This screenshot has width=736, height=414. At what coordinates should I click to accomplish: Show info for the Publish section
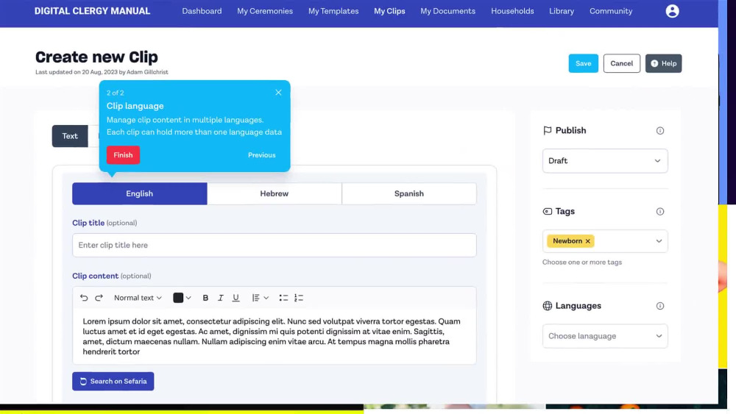pos(660,131)
